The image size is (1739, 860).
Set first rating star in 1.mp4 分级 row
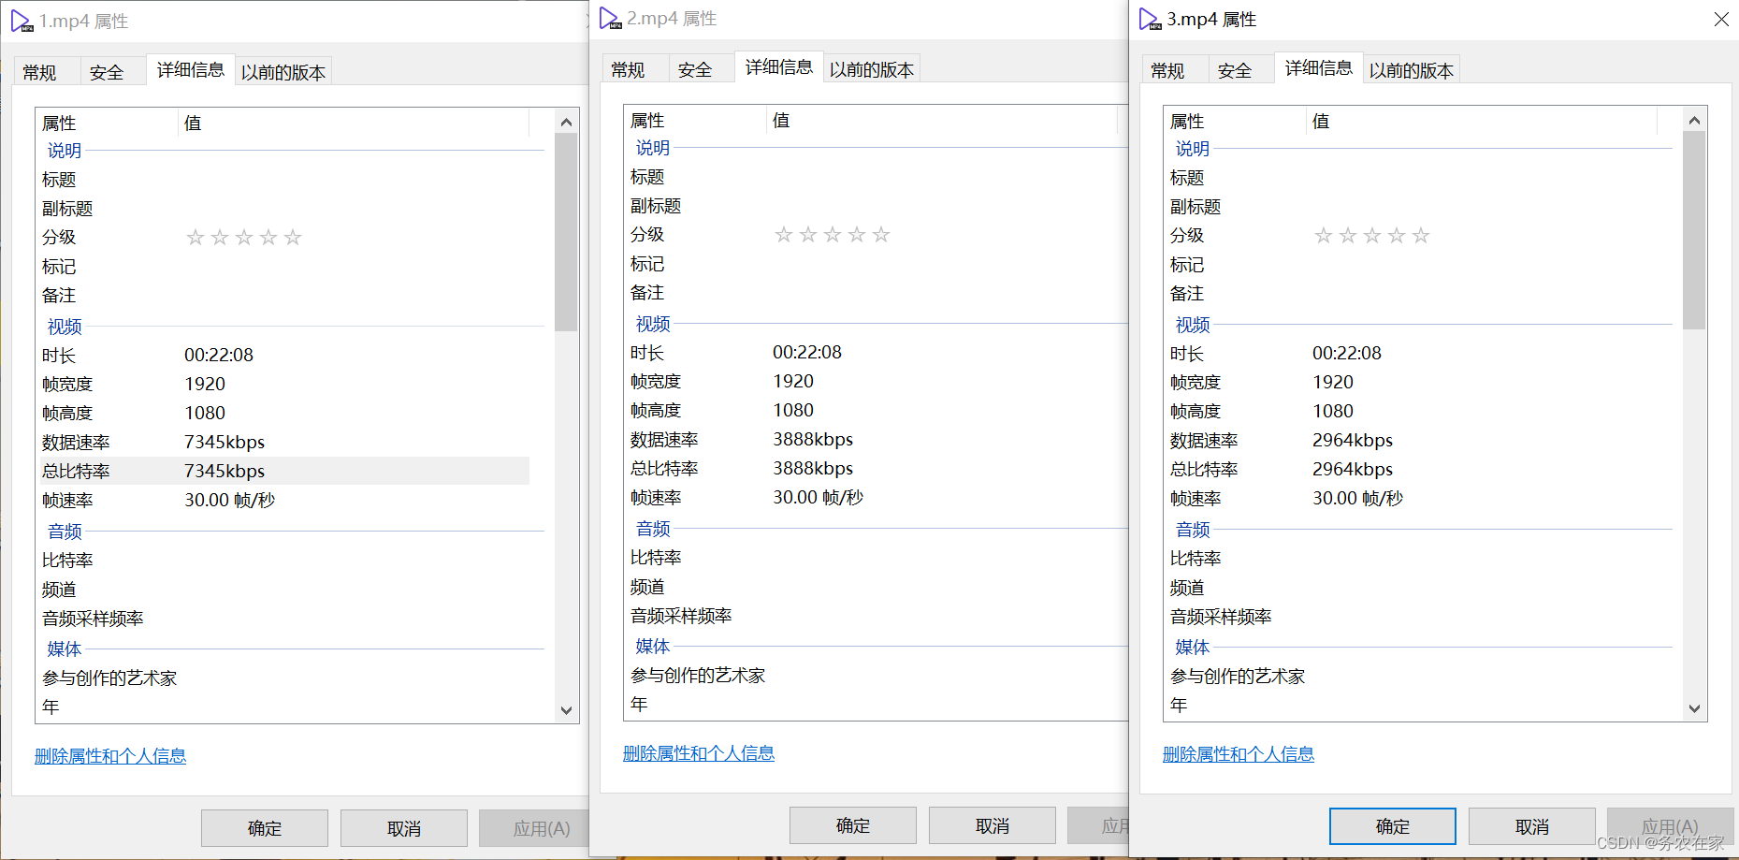point(196,238)
